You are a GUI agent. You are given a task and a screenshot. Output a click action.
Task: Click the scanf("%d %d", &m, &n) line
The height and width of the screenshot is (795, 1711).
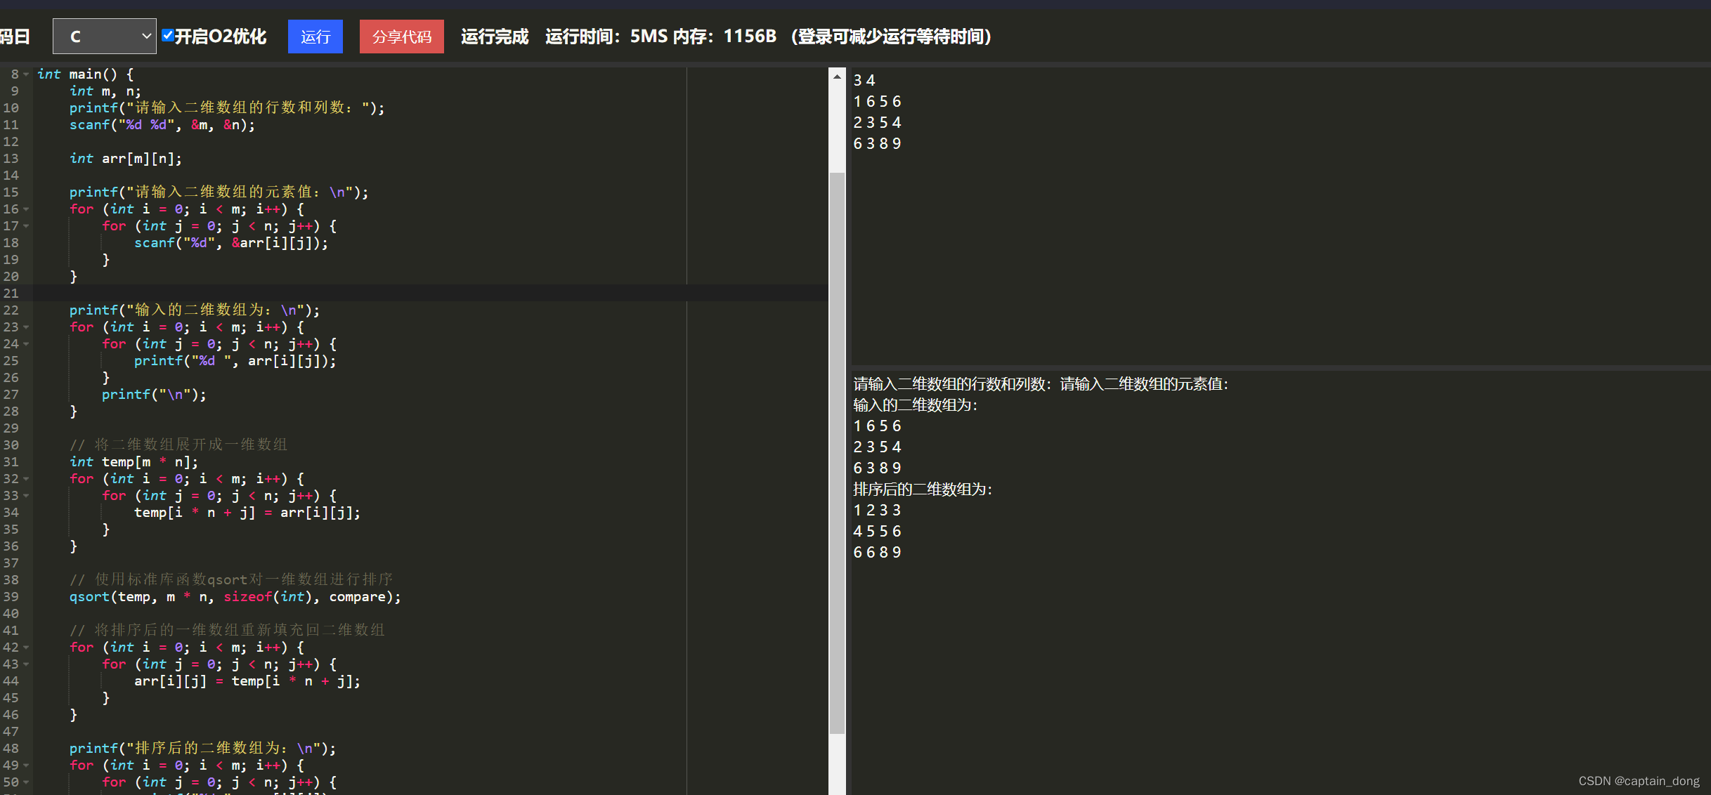pos(162,125)
